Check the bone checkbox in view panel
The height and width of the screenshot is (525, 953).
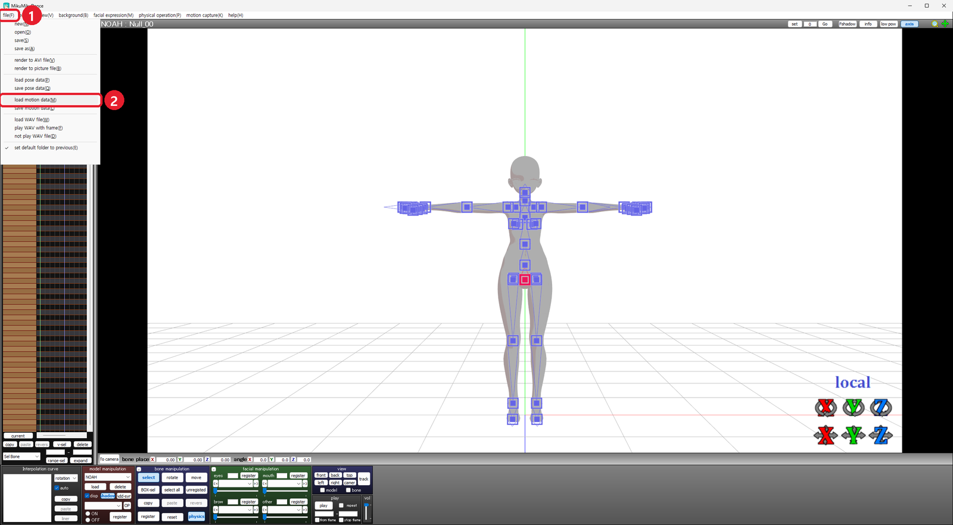point(348,490)
